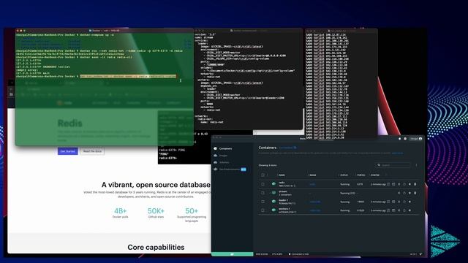Click Get Started on Redis page

click(x=68, y=151)
